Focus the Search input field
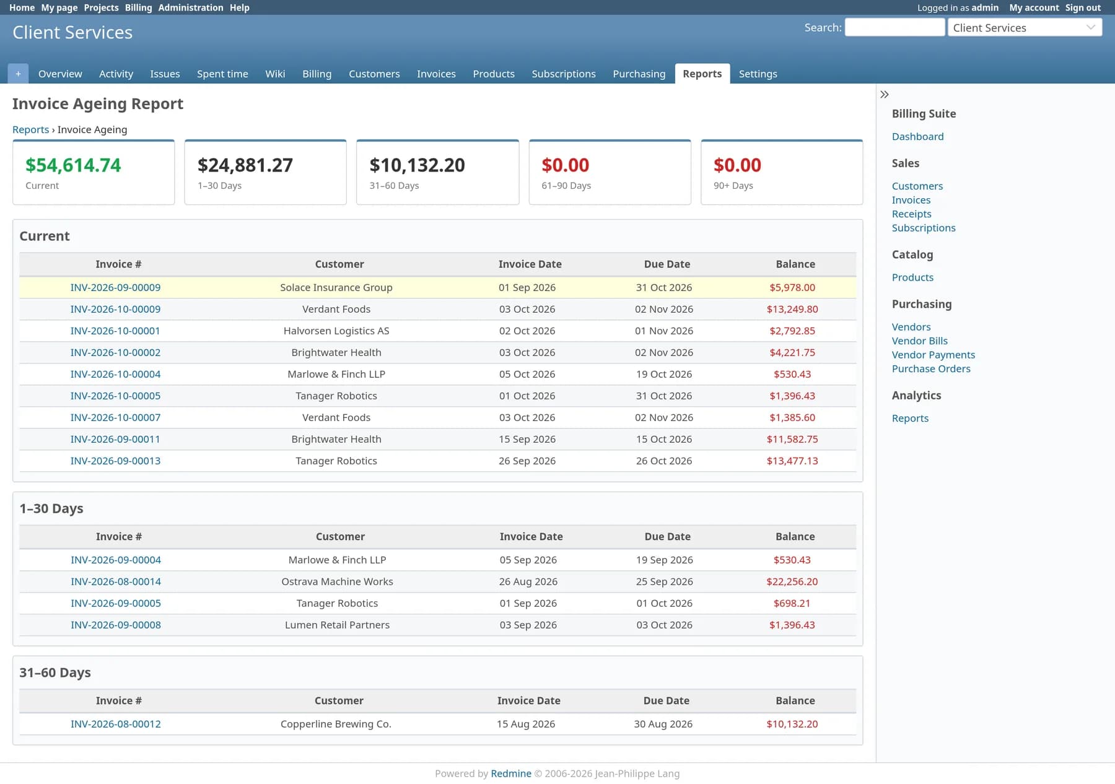The height and width of the screenshot is (784, 1115). click(x=894, y=27)
